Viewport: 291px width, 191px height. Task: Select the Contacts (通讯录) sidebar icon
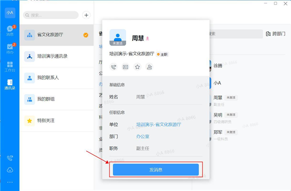point(10,85)
